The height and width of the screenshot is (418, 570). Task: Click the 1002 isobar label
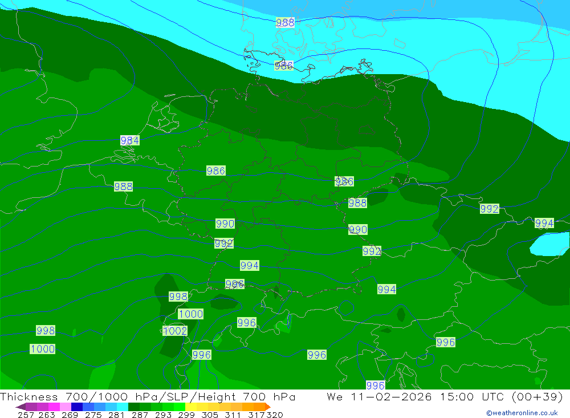tap(175, 331)
